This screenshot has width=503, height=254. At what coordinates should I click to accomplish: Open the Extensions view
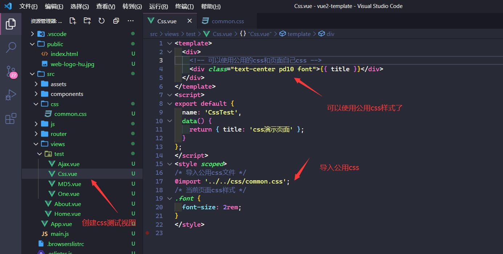[x=11, y=118]
